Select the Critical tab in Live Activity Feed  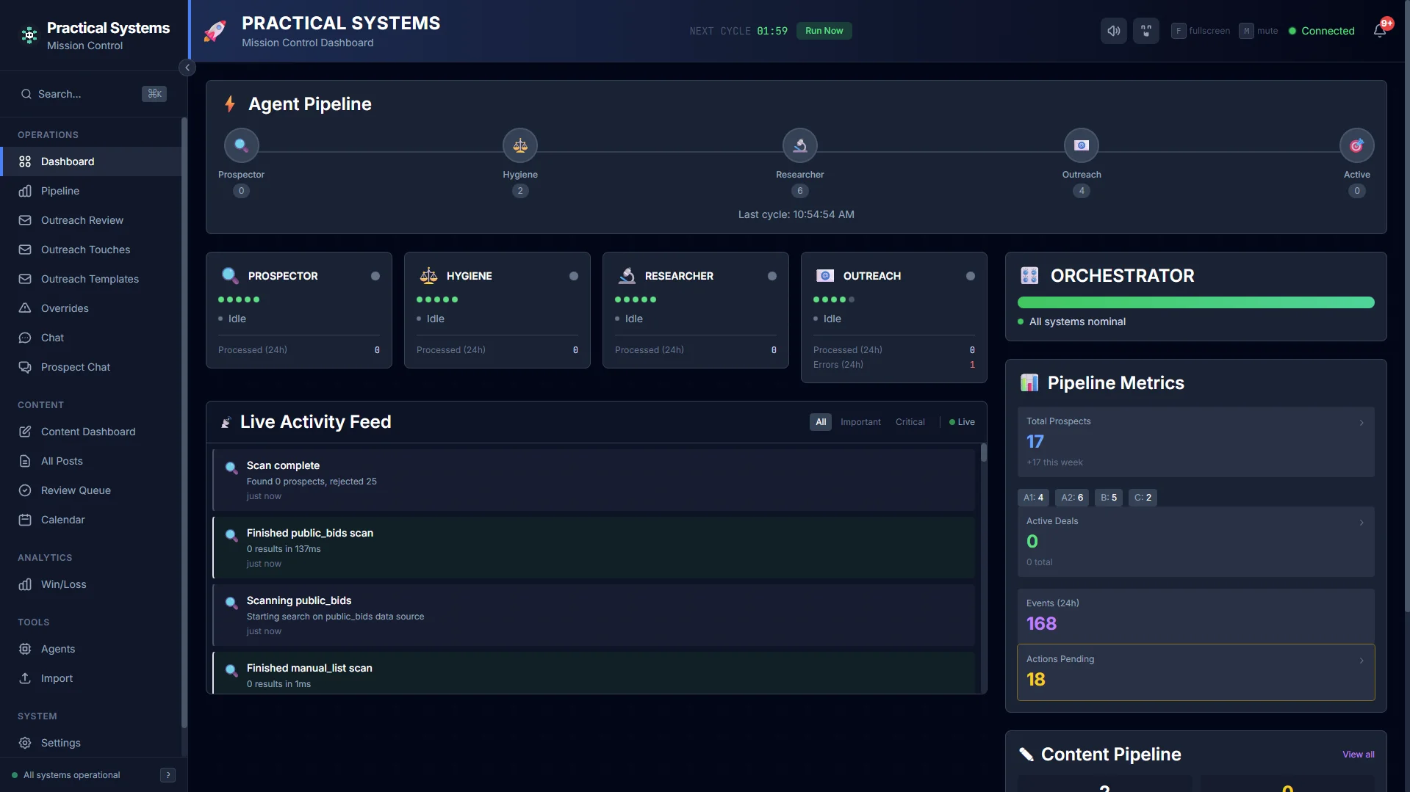point(910,421)
